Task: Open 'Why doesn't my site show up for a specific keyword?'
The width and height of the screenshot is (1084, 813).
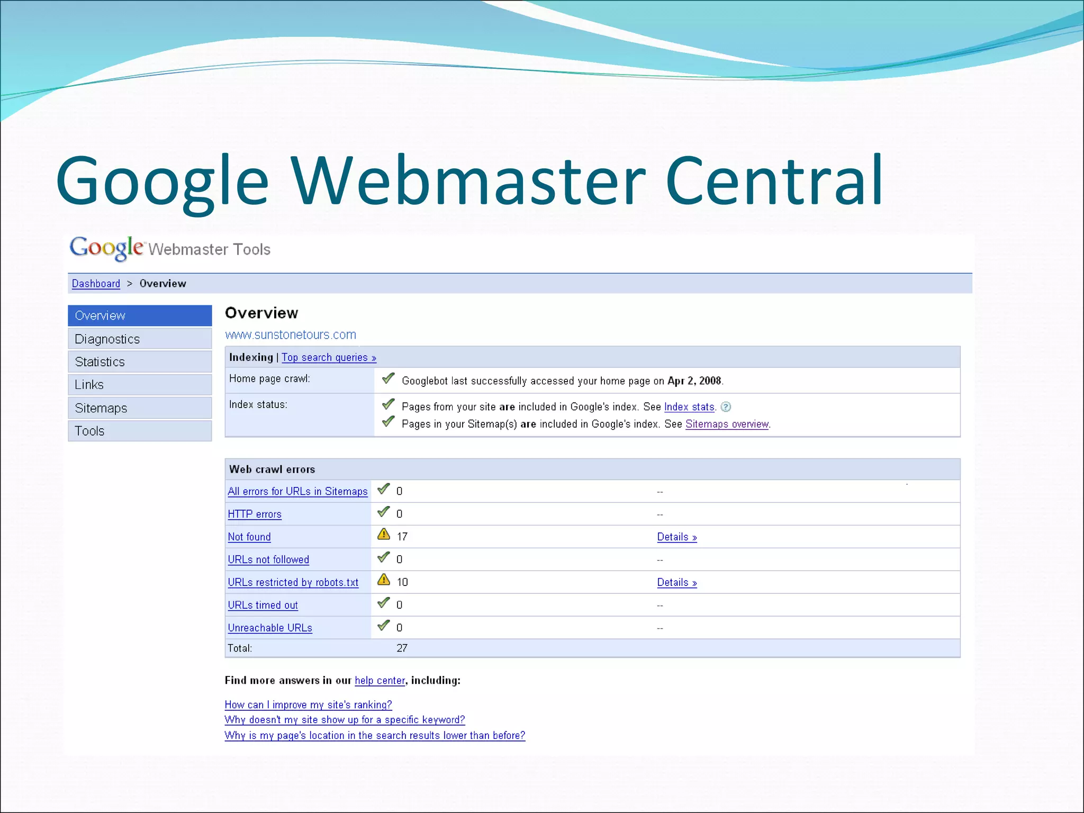Action: (345, 720)
